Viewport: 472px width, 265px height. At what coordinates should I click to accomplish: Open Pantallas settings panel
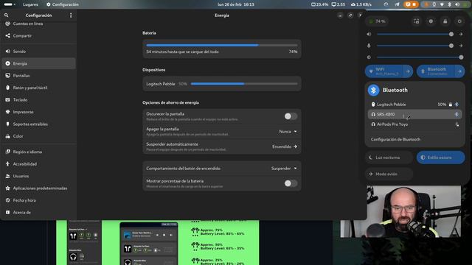click(38, 76)
